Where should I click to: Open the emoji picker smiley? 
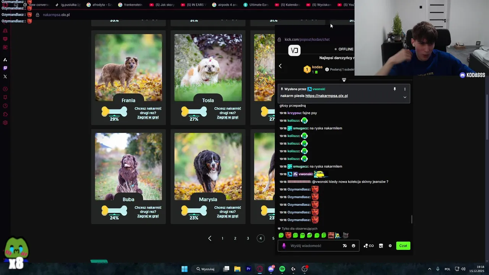pyautogui.click(x=353, y=246)
